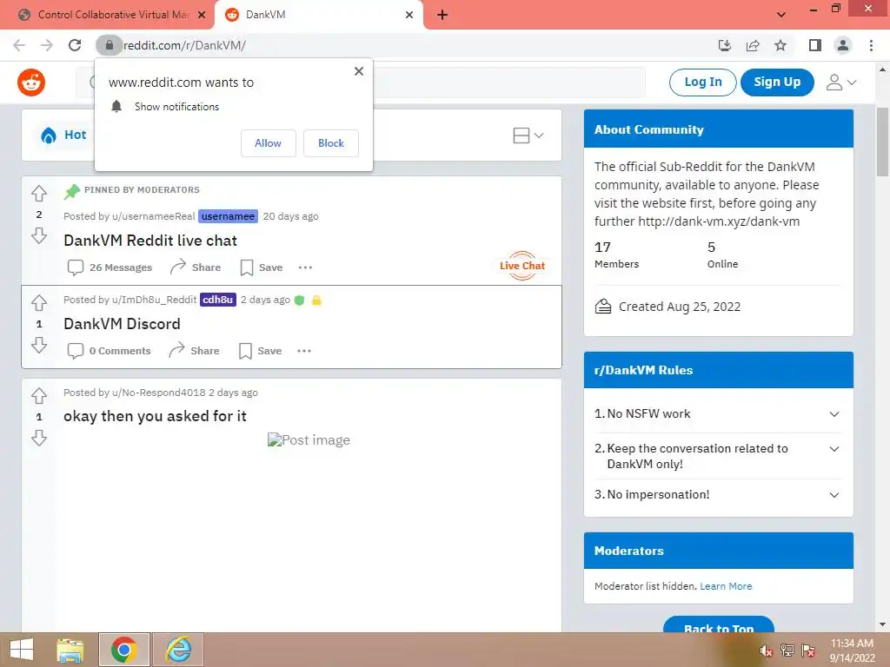The image size is (890, 667).
Task: Close the DankVM browser tab
Action: point(409,15)
